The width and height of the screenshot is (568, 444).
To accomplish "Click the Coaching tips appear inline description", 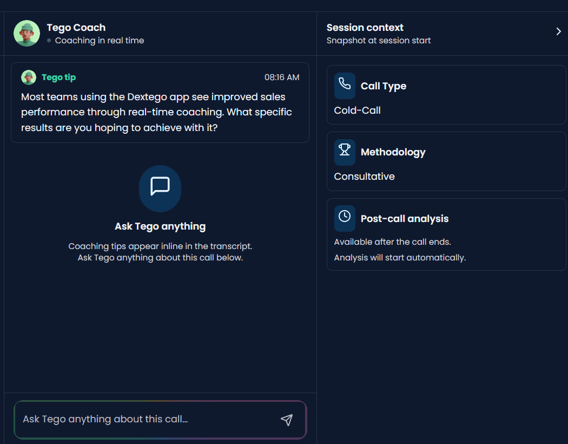I will pyautogui.click(x=160, y=252).
